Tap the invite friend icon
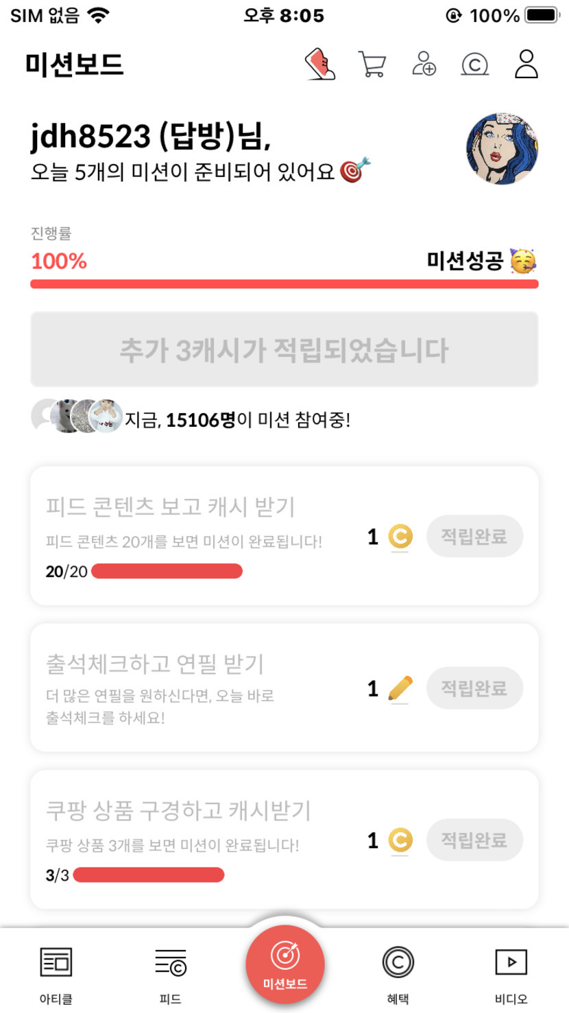 [424, 65]
